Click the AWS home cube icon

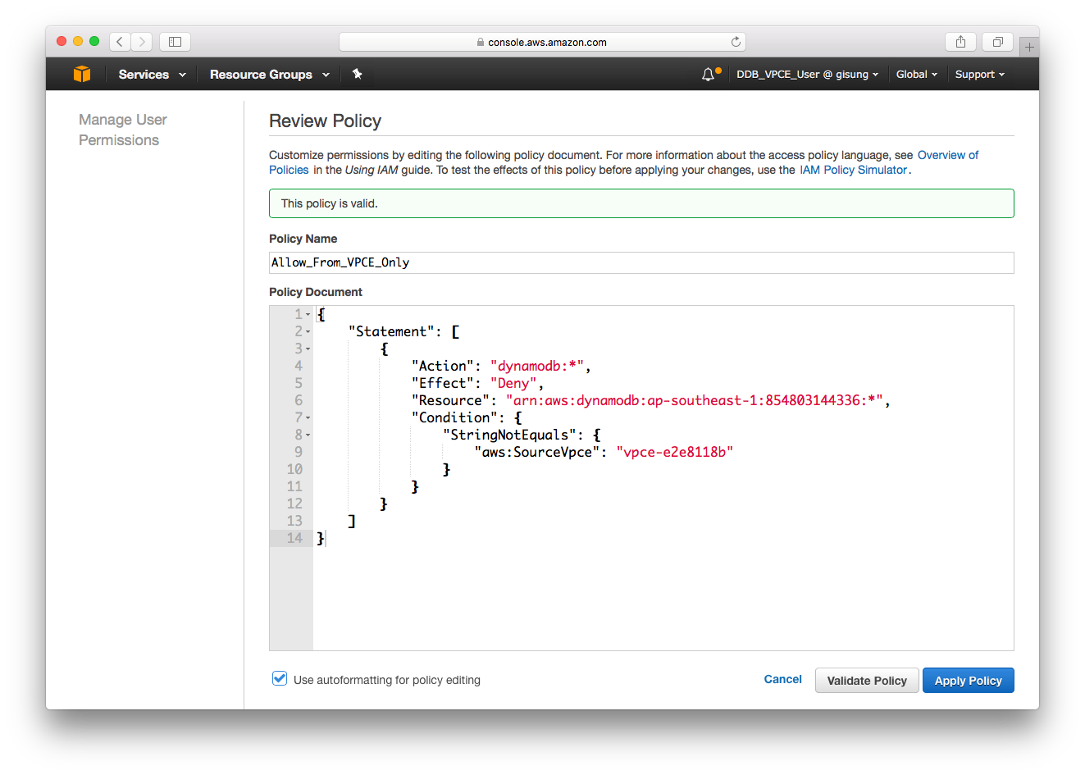tap(81, 74)
